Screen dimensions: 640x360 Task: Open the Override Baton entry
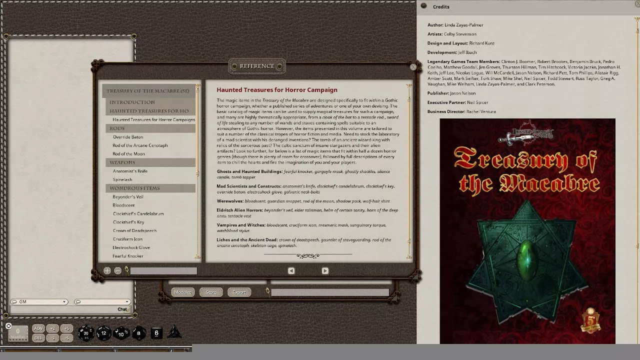click(128, 137)
